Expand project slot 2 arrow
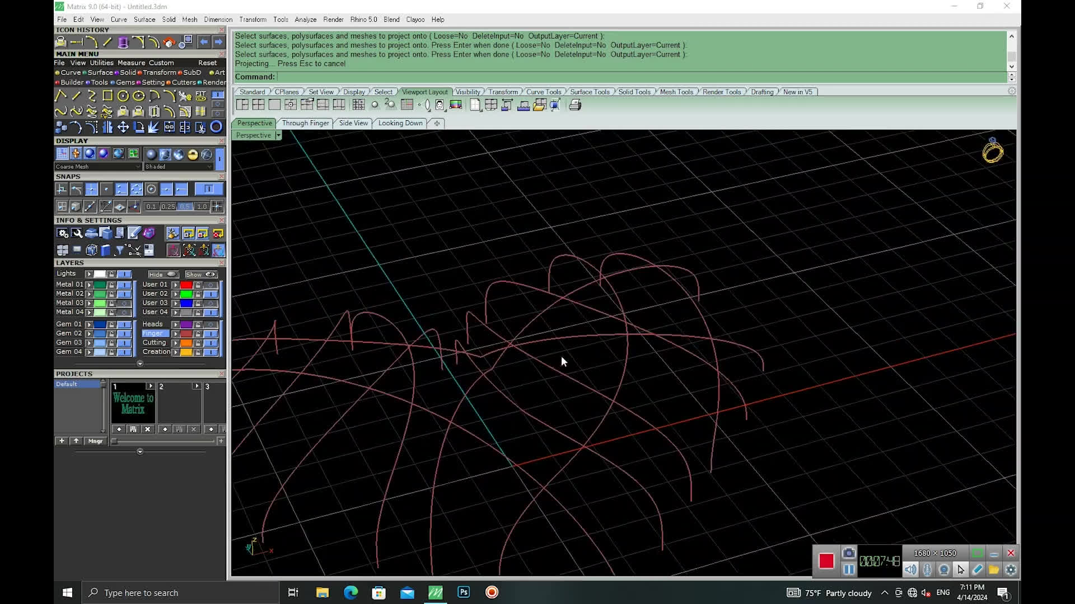The width and height of the screenshot is (1075, 604). point(197,386)
